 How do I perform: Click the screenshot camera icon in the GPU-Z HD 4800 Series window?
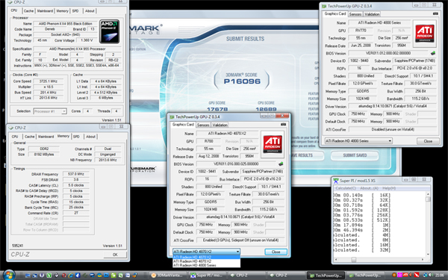tap(435, 13)
